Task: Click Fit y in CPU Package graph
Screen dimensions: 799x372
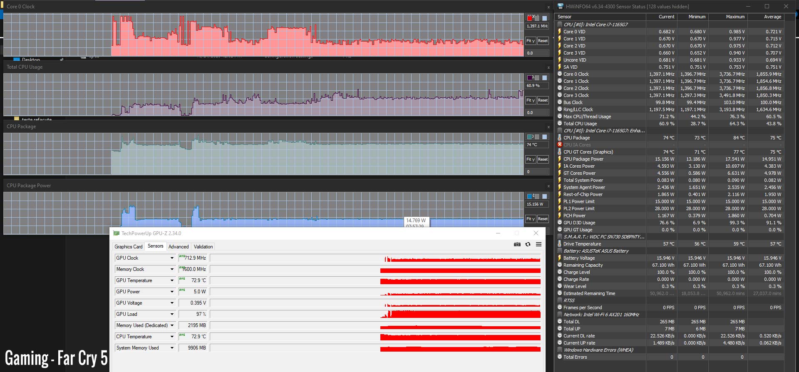Action: [530, 159]
